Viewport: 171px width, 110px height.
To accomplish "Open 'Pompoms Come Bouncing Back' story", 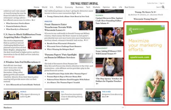I will click(x=112, y=96).
